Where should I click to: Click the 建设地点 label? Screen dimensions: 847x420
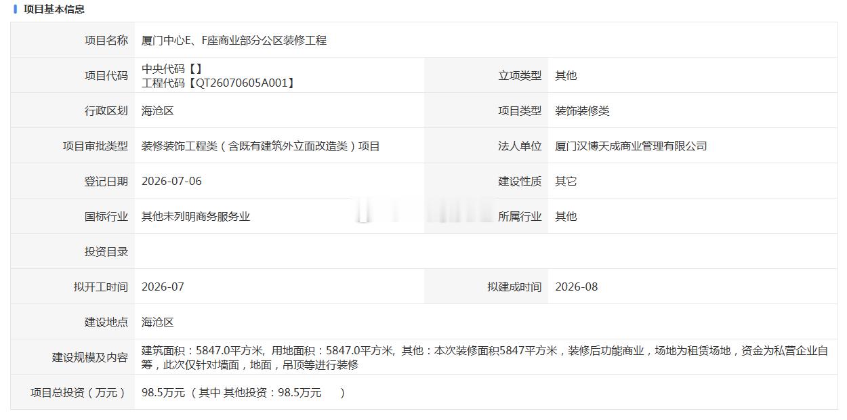click(106, 322)
